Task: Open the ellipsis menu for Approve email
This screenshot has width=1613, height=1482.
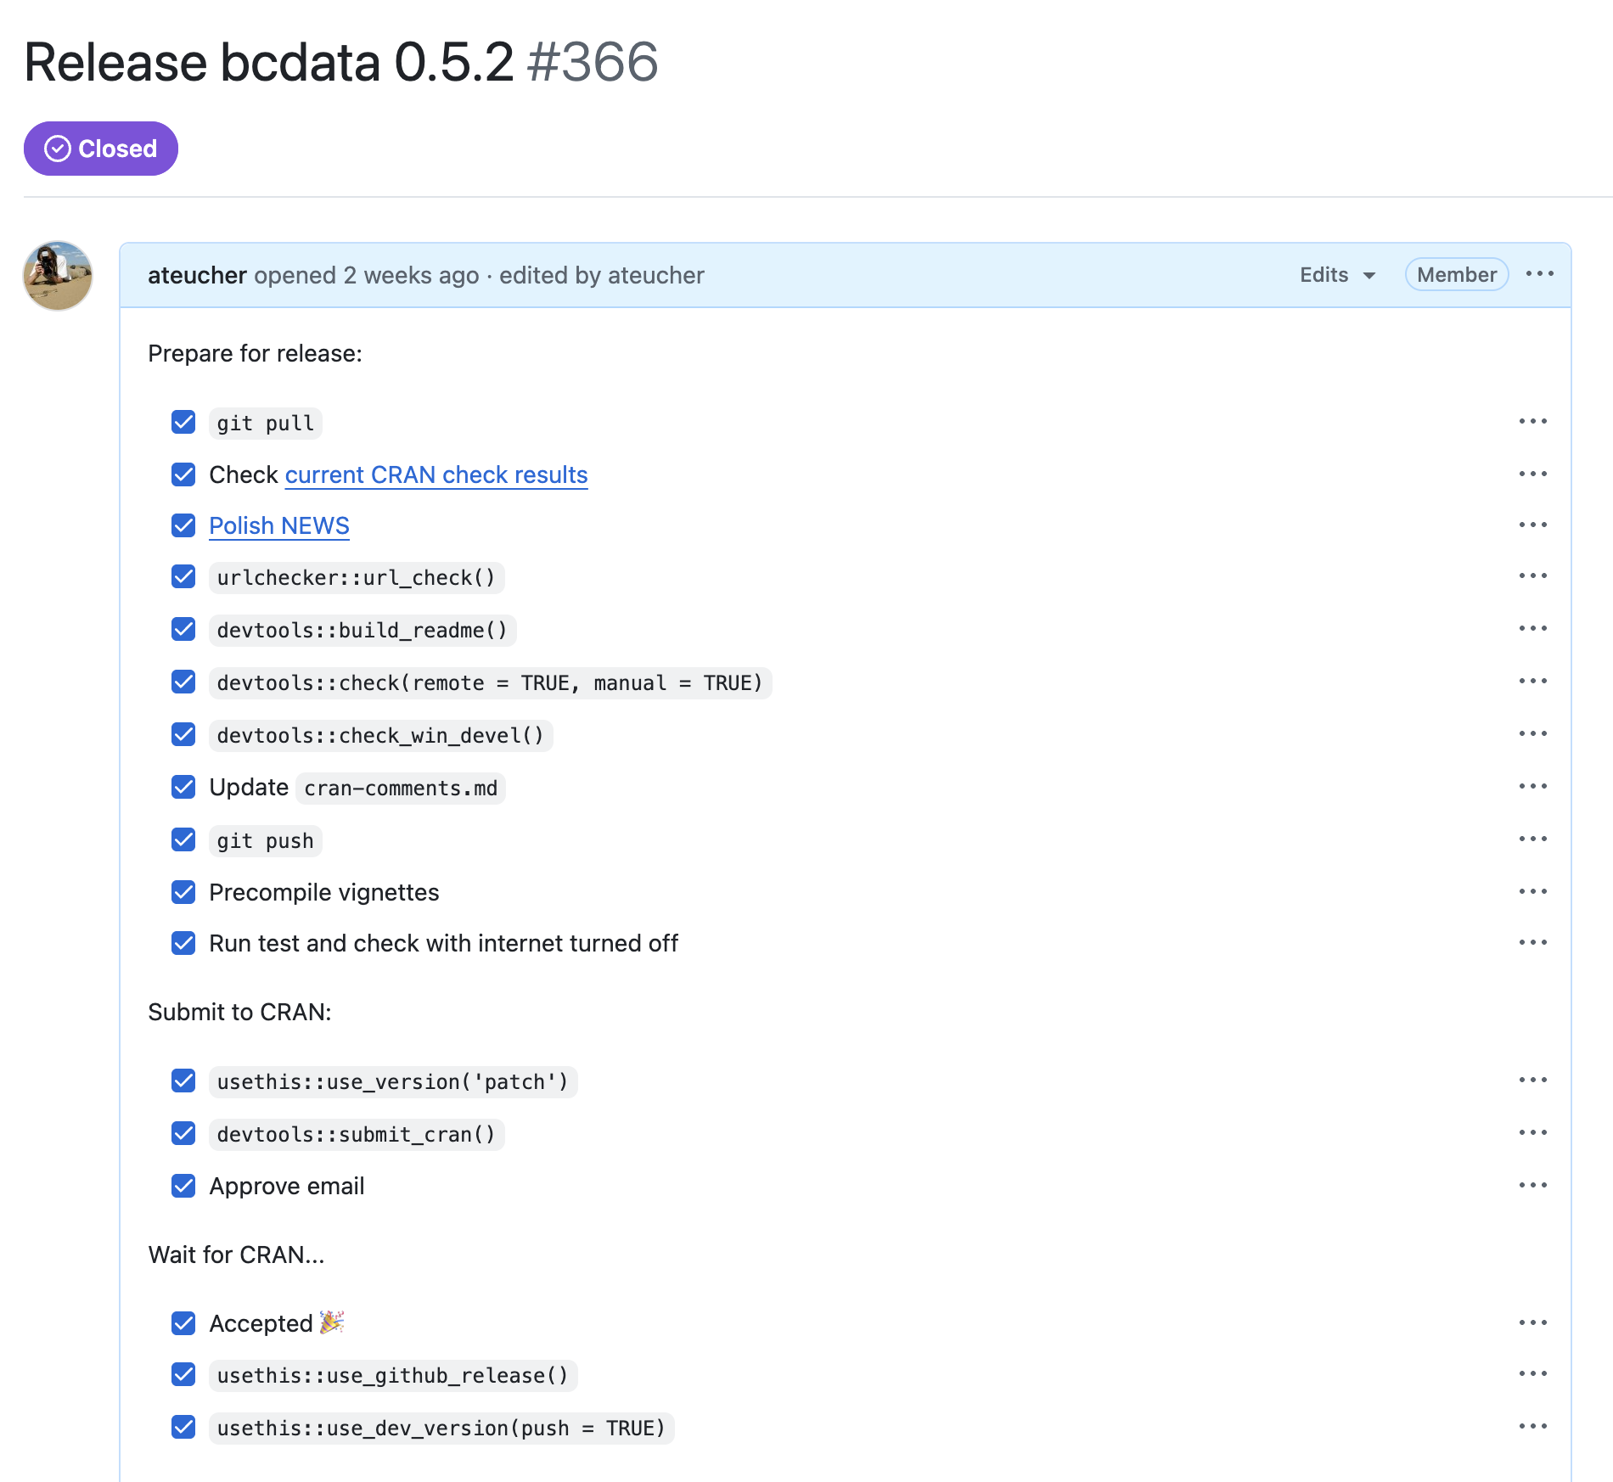Action: point(1532,1186)
